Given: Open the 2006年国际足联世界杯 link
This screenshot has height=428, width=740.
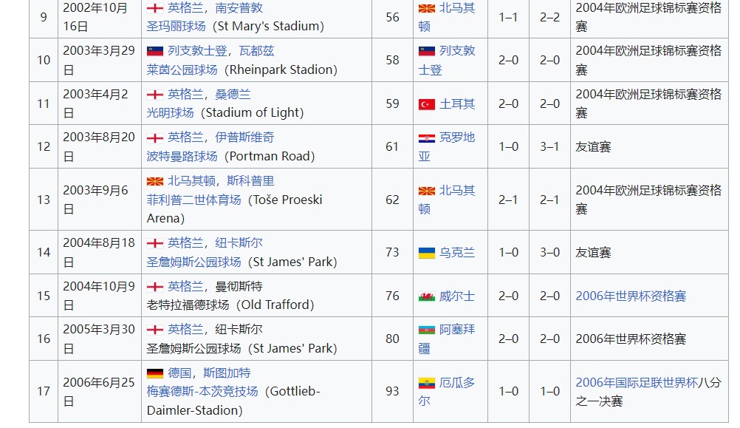Looking at the screenshot, I should click(x=637, y=383).
